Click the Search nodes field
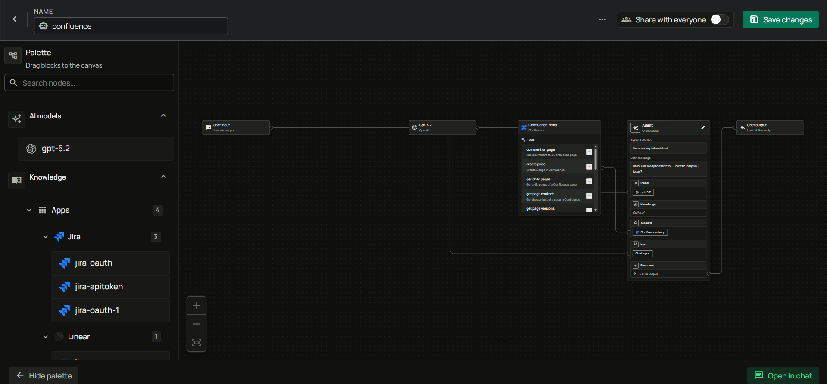Image resolution: width=827 pixels, height=384 pixels. click(x=89, y=83)
